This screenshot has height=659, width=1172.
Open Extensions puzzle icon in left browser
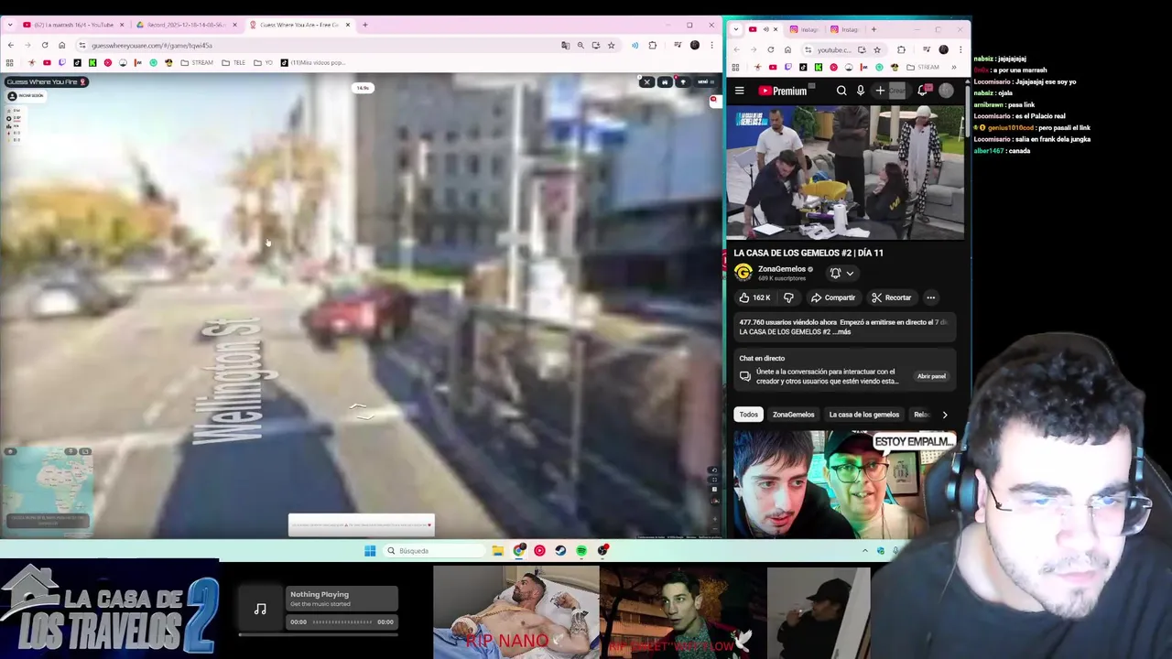pyautogui.click(x=653, y=45)
